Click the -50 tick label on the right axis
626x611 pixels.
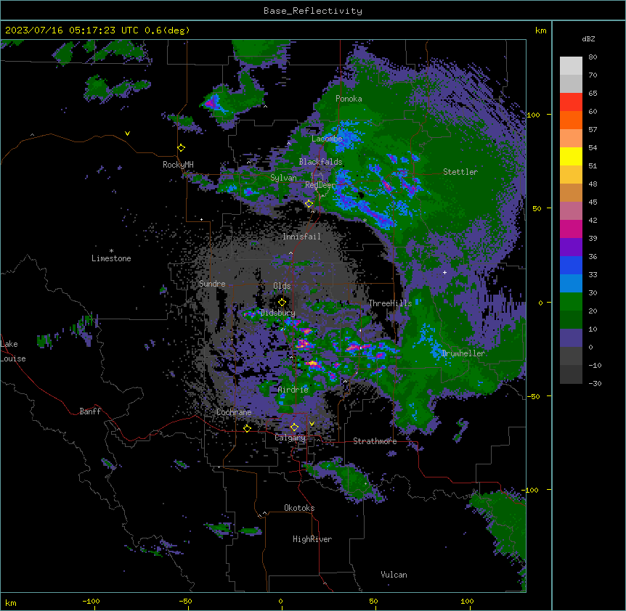[533, 396]
